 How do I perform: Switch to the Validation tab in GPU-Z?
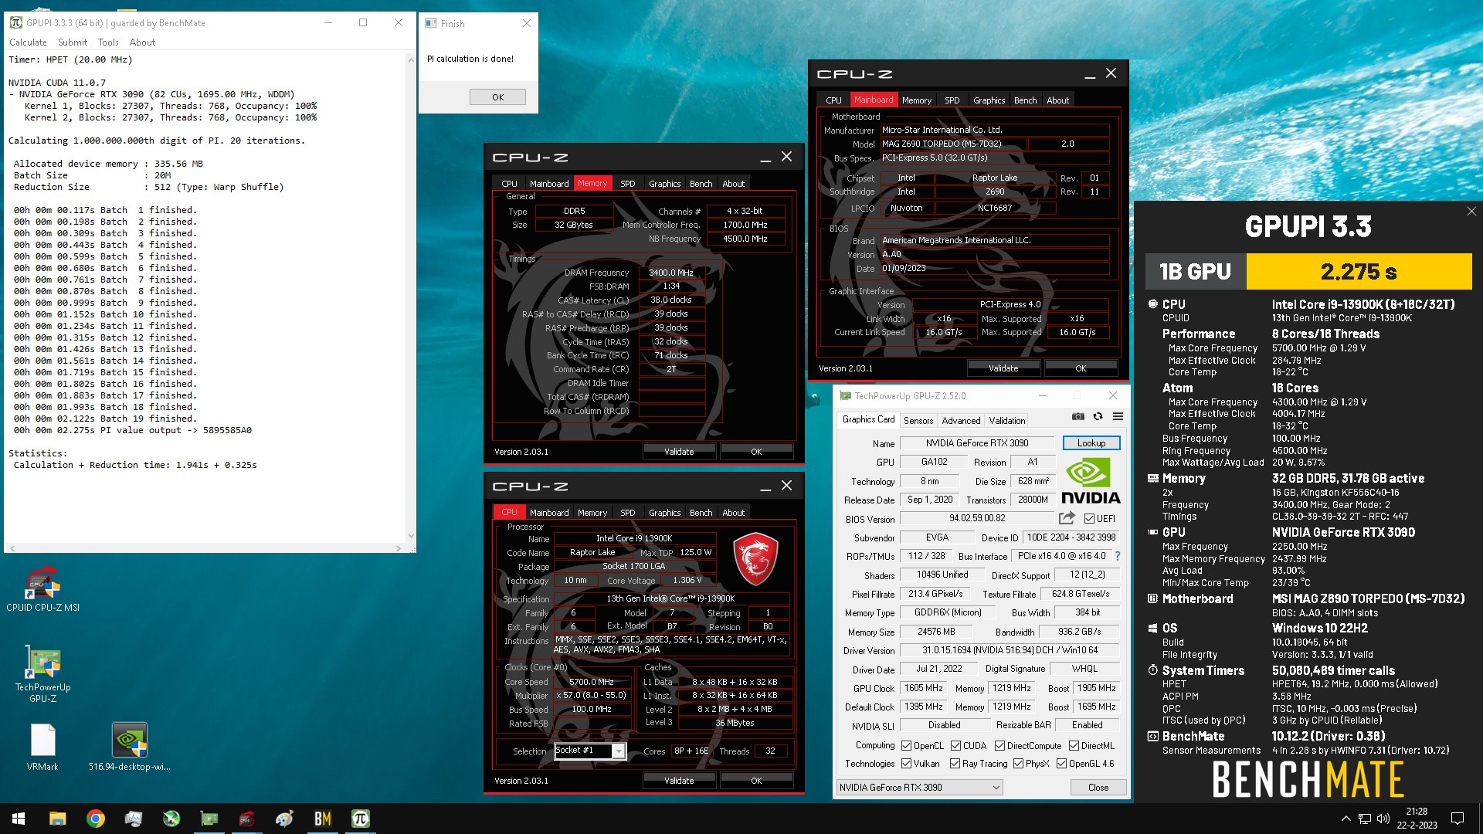tap(1007, 420)
